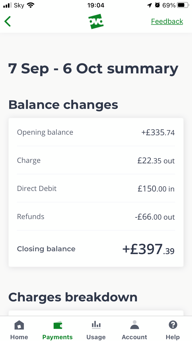The width and height of the screenshot is (192, 341).
Task: Switch to the Usage tab label
Action: coord(96,337)
